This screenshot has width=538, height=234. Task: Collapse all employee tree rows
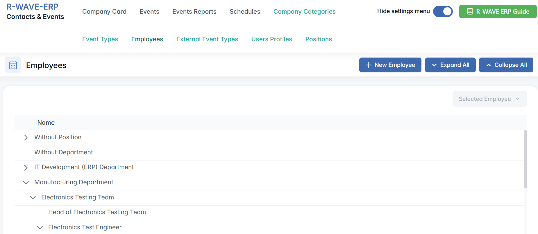pyautogui.click(x=506, y=65)
